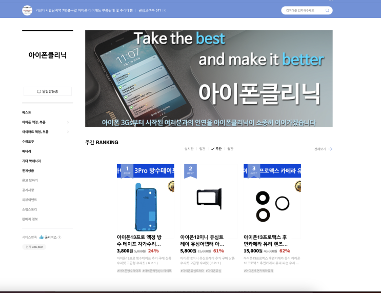Image resolution: width=381 pixels, height=293 pixels.
Task: Open the 수리도구 category
Action: coord(28,142)
